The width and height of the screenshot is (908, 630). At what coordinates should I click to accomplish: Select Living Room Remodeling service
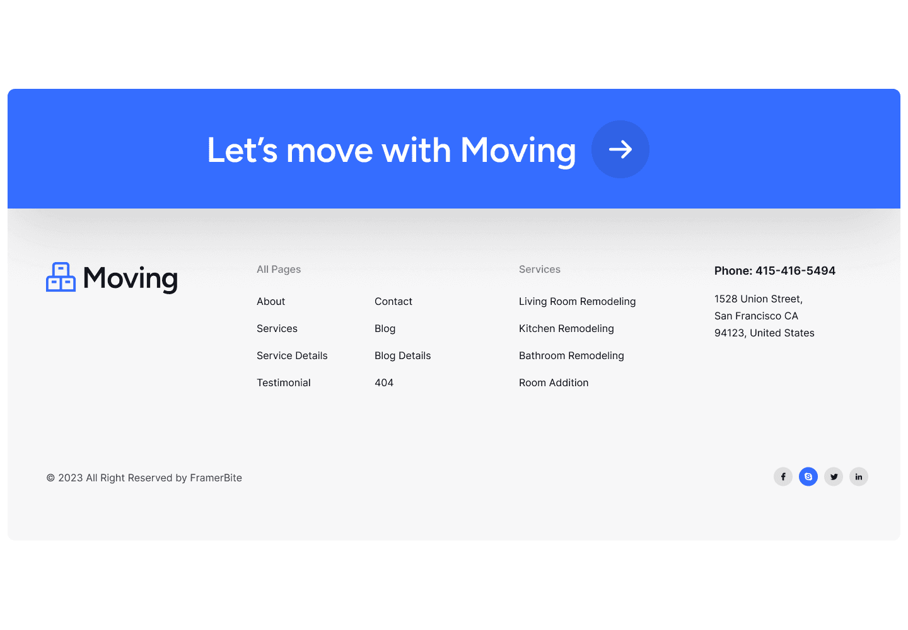click(x=578, y=302)
